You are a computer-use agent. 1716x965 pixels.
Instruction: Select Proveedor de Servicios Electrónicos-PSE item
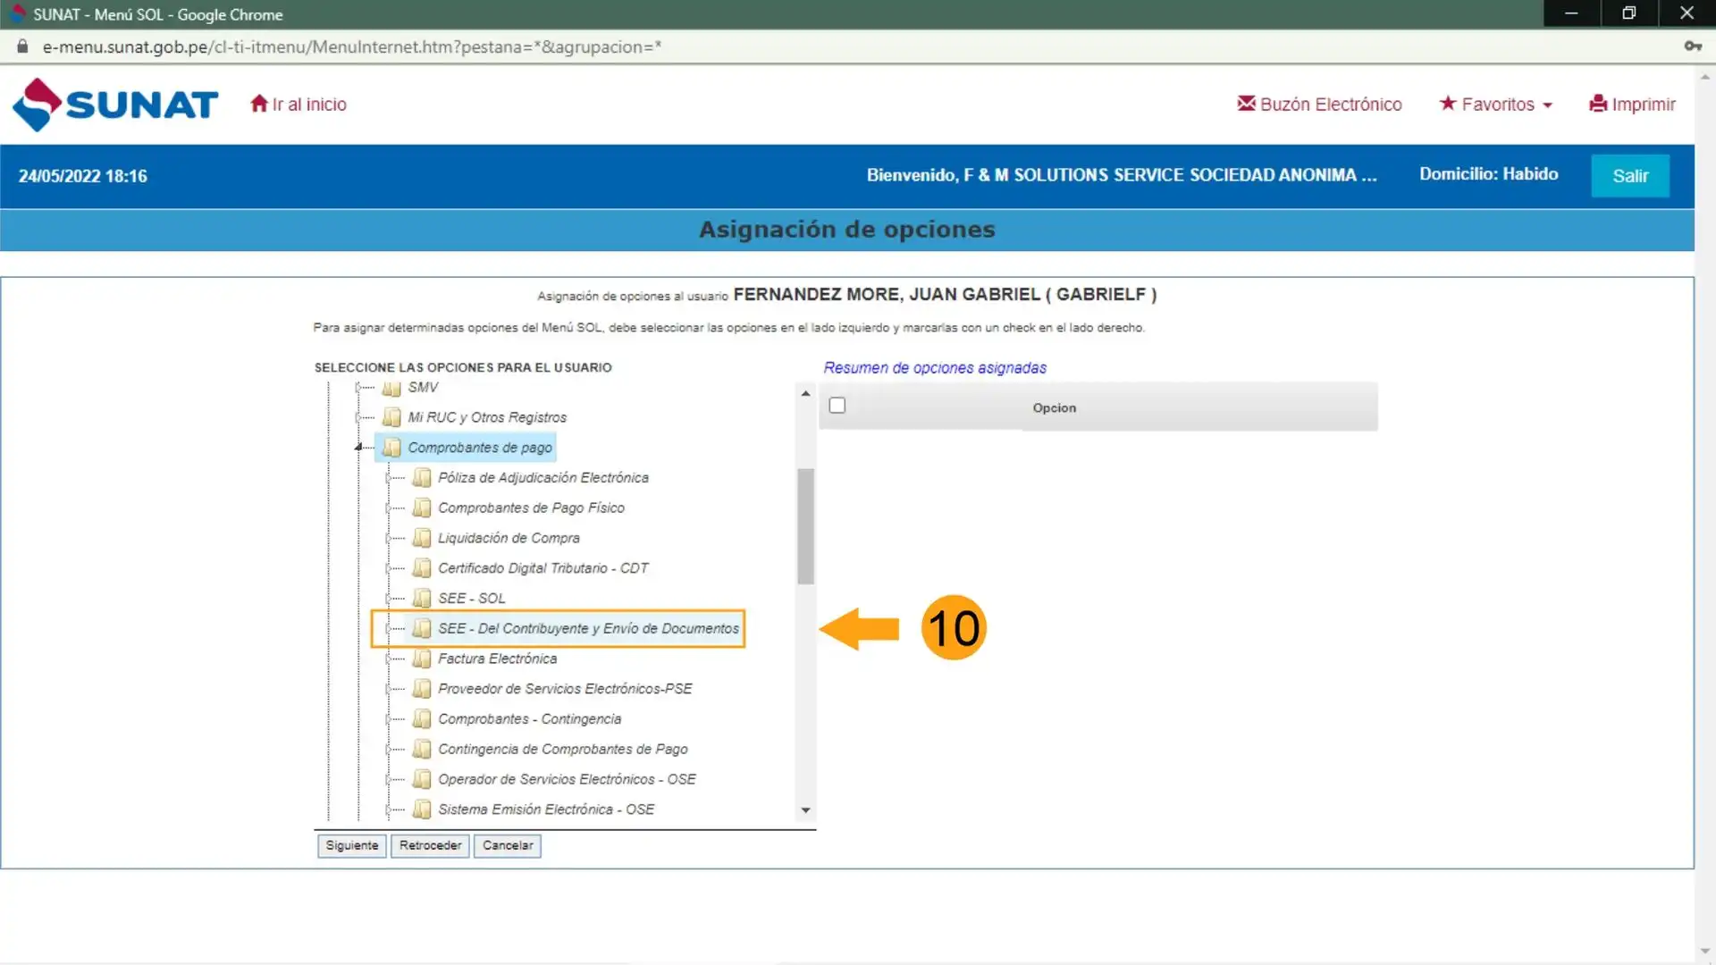point(565,689)
